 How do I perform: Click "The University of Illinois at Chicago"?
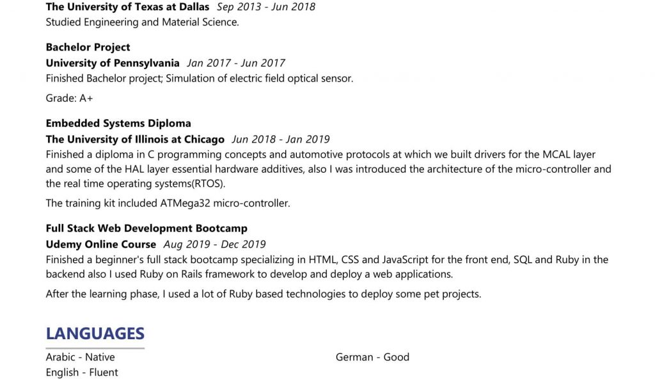coord(135,139)
